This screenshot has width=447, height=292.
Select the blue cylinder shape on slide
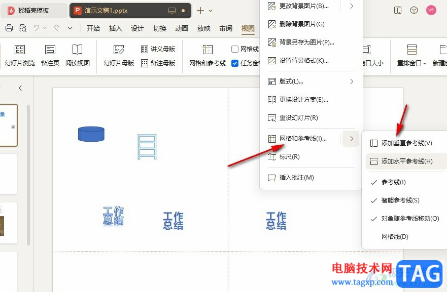point(91,134)
